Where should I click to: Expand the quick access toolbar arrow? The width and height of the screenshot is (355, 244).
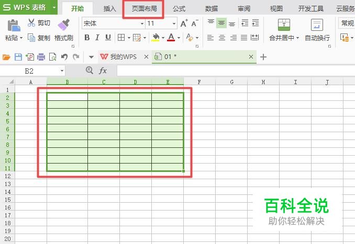click(91, 57)
